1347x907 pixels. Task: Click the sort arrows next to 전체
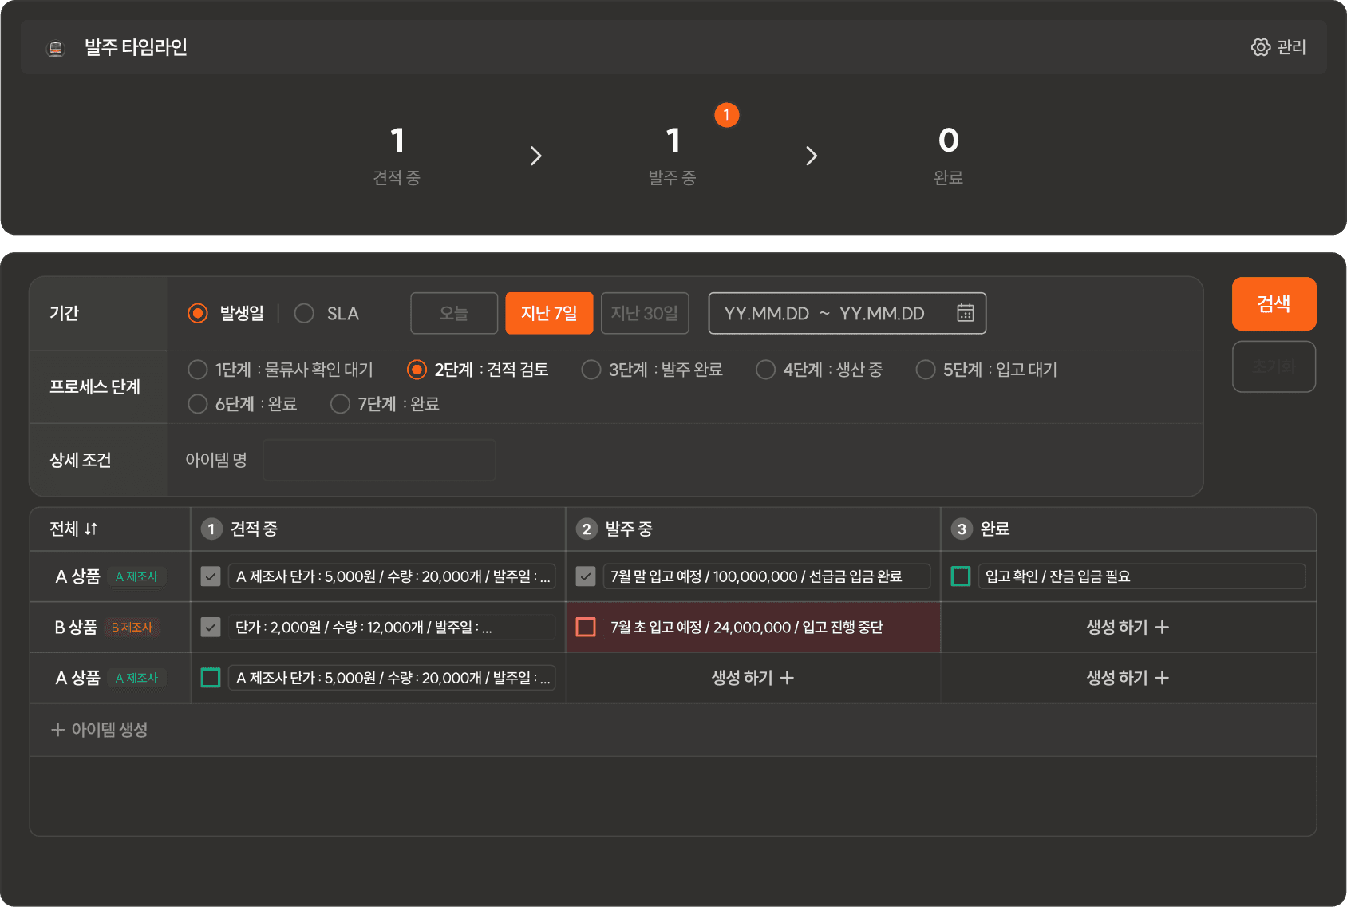[91, 529]
